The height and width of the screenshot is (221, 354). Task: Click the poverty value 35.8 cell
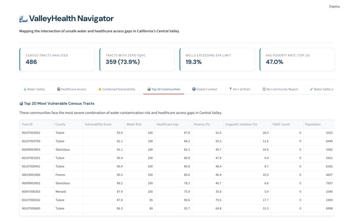click(208, 192)
